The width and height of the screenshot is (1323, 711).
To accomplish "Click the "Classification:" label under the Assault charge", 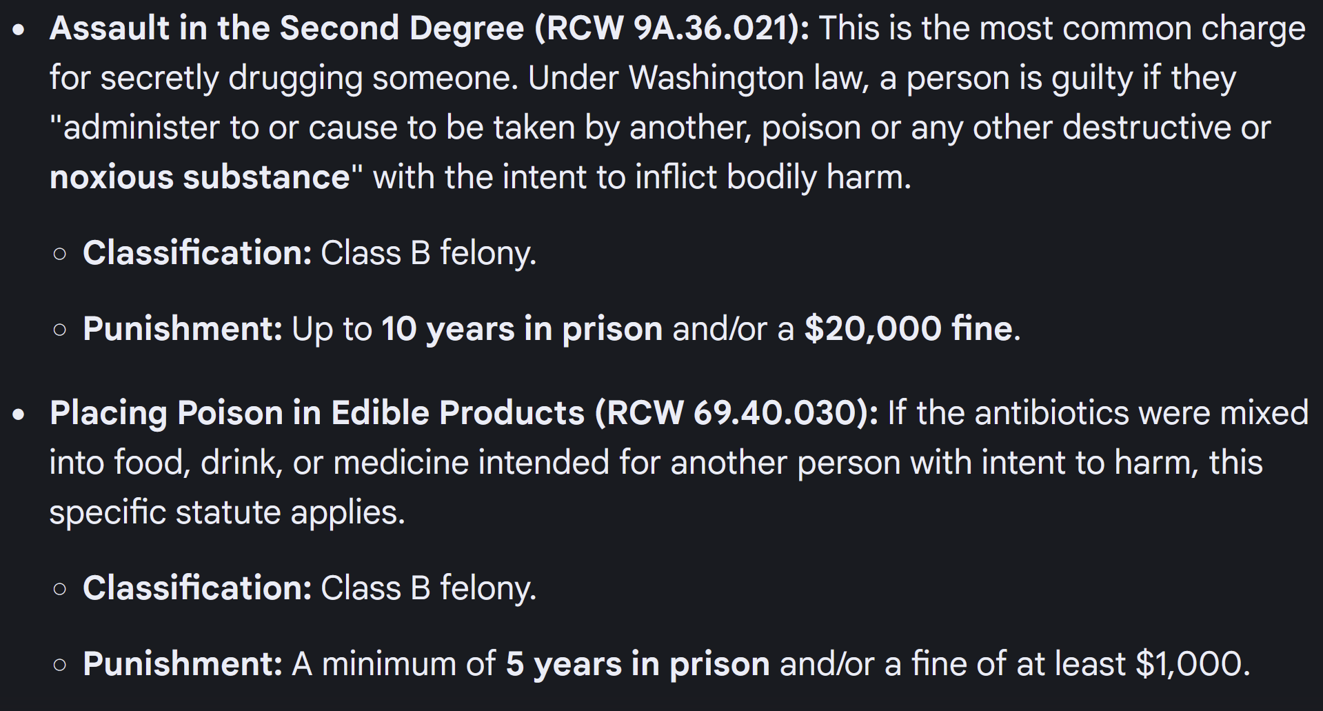I will click(x=197, y=253).
